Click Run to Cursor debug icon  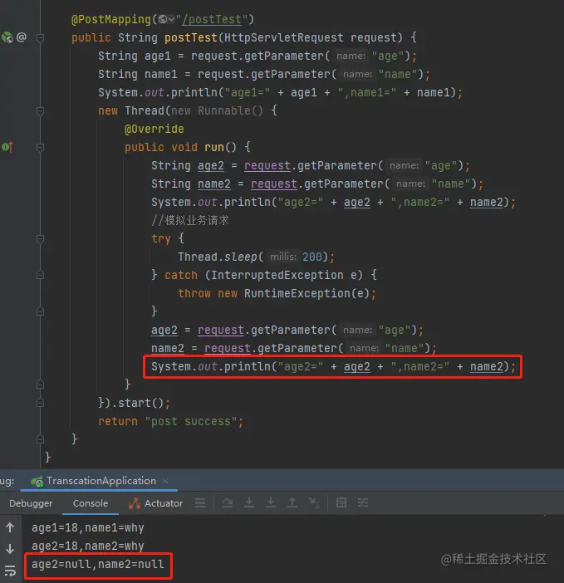314,503
